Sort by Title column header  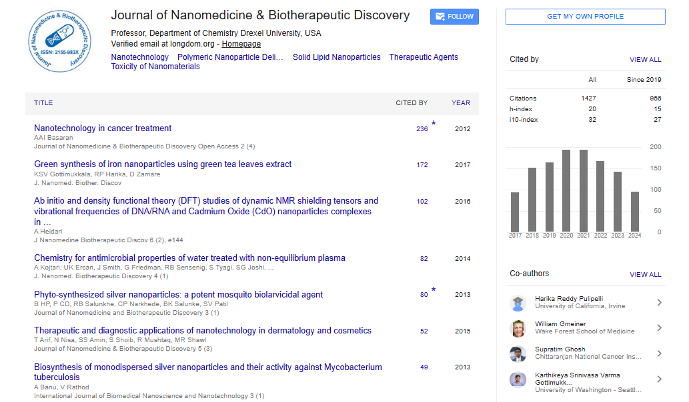43,103
